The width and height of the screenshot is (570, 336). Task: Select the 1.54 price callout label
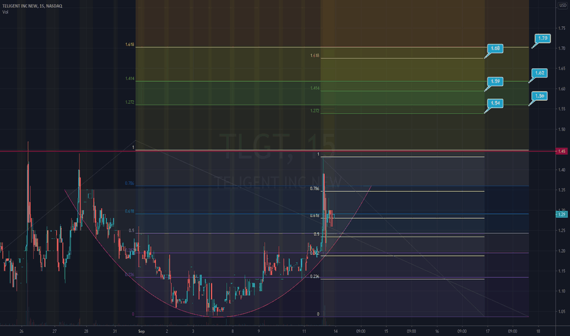pyautogui.click(x=495, y=103)
